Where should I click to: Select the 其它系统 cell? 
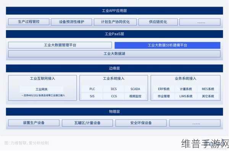pos(208,96)
